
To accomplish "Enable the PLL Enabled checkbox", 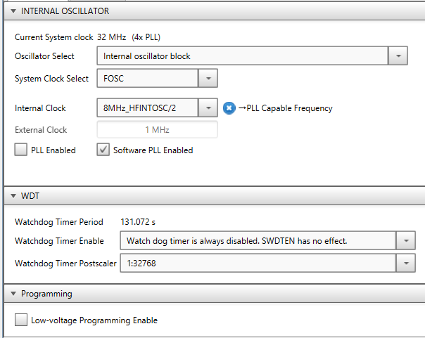I will point(21,150).
